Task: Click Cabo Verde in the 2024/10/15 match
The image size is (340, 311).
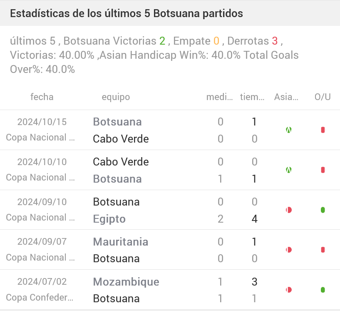Action: coord(121,139)
